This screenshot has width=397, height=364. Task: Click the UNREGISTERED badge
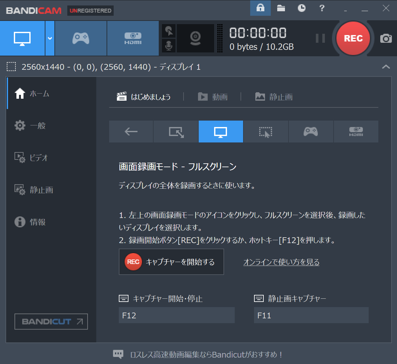pos(90,11)
